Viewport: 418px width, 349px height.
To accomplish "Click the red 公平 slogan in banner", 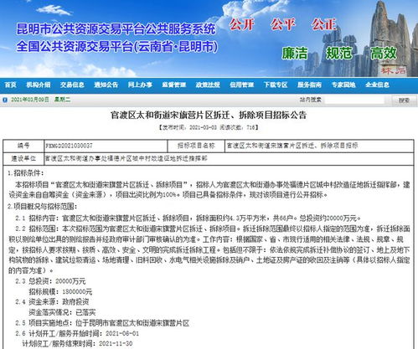I will point(282,24).
